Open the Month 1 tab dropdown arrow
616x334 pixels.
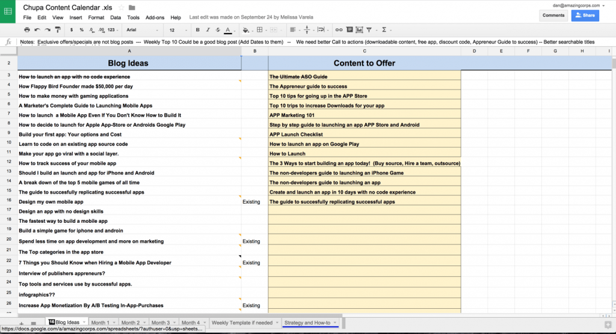point(114,323)
